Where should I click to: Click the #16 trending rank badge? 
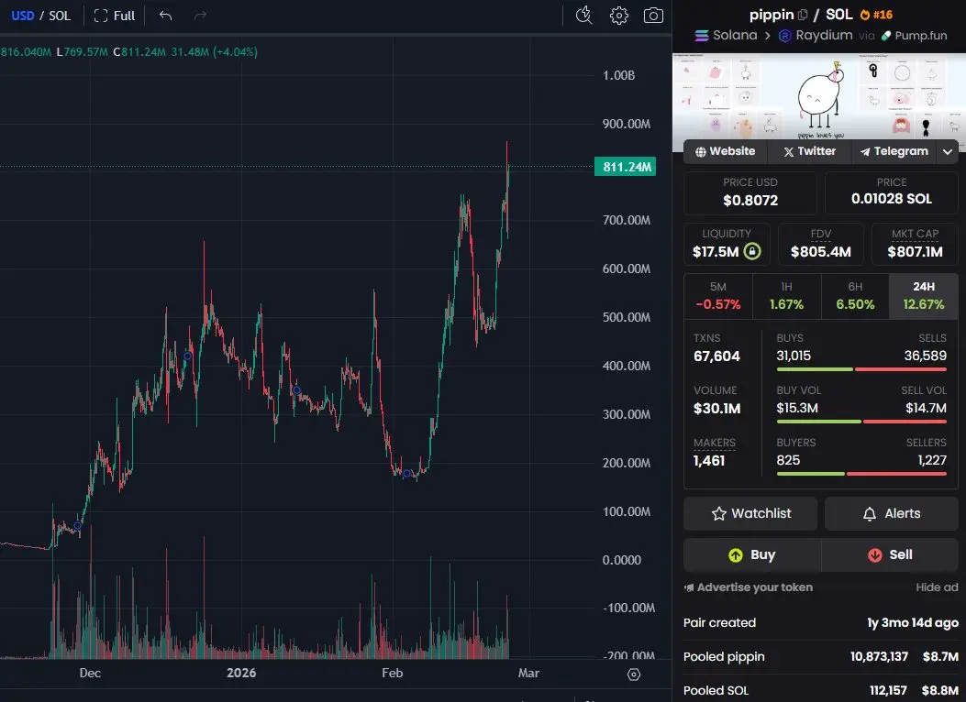click(876, 15)
